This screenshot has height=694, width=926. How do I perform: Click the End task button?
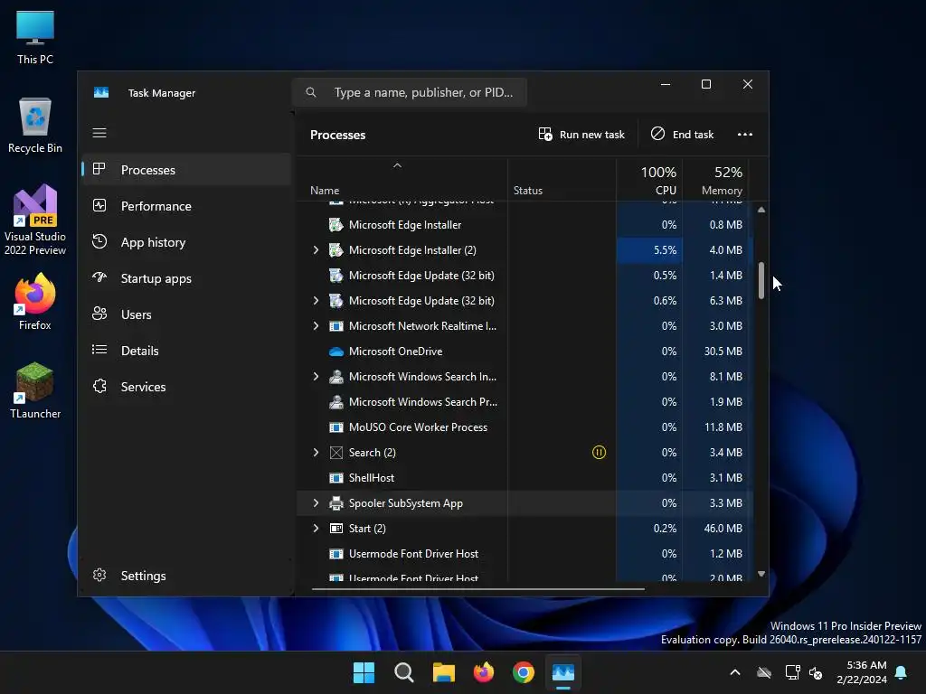[x=682, y=135]
